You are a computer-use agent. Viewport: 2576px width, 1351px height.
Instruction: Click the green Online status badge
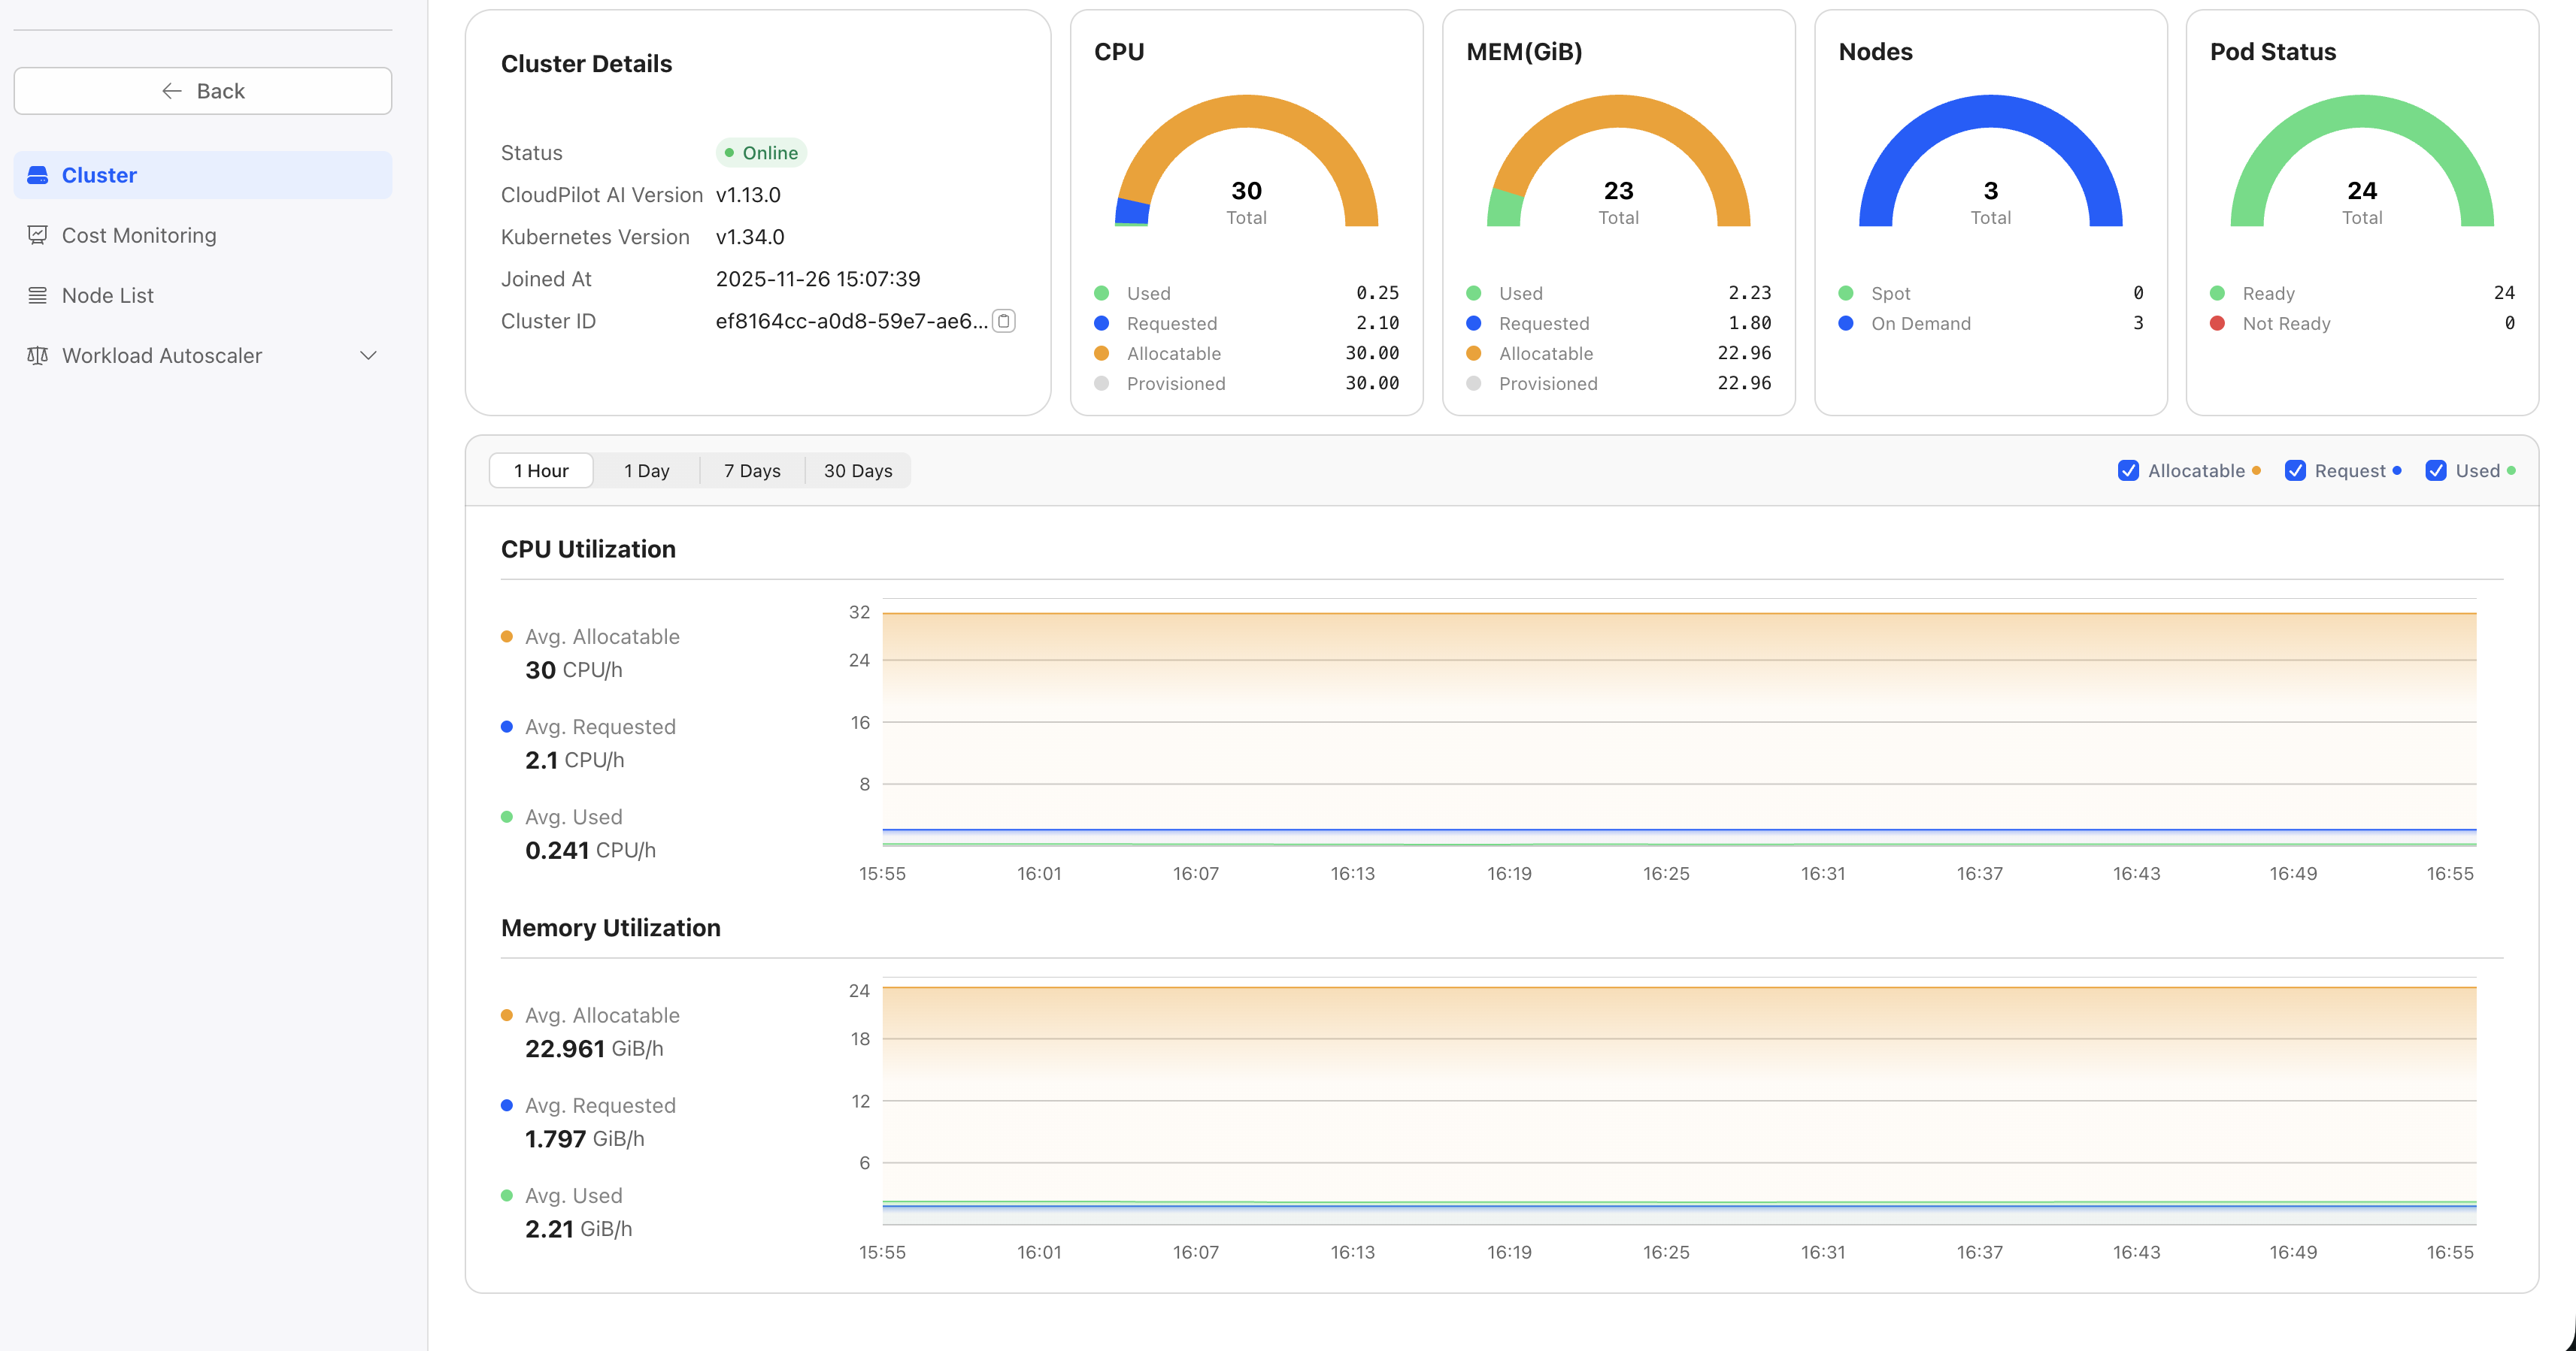point(761,153)
